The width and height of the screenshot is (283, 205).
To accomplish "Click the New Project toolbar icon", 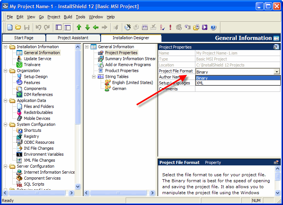I will (x=10, y=27).
